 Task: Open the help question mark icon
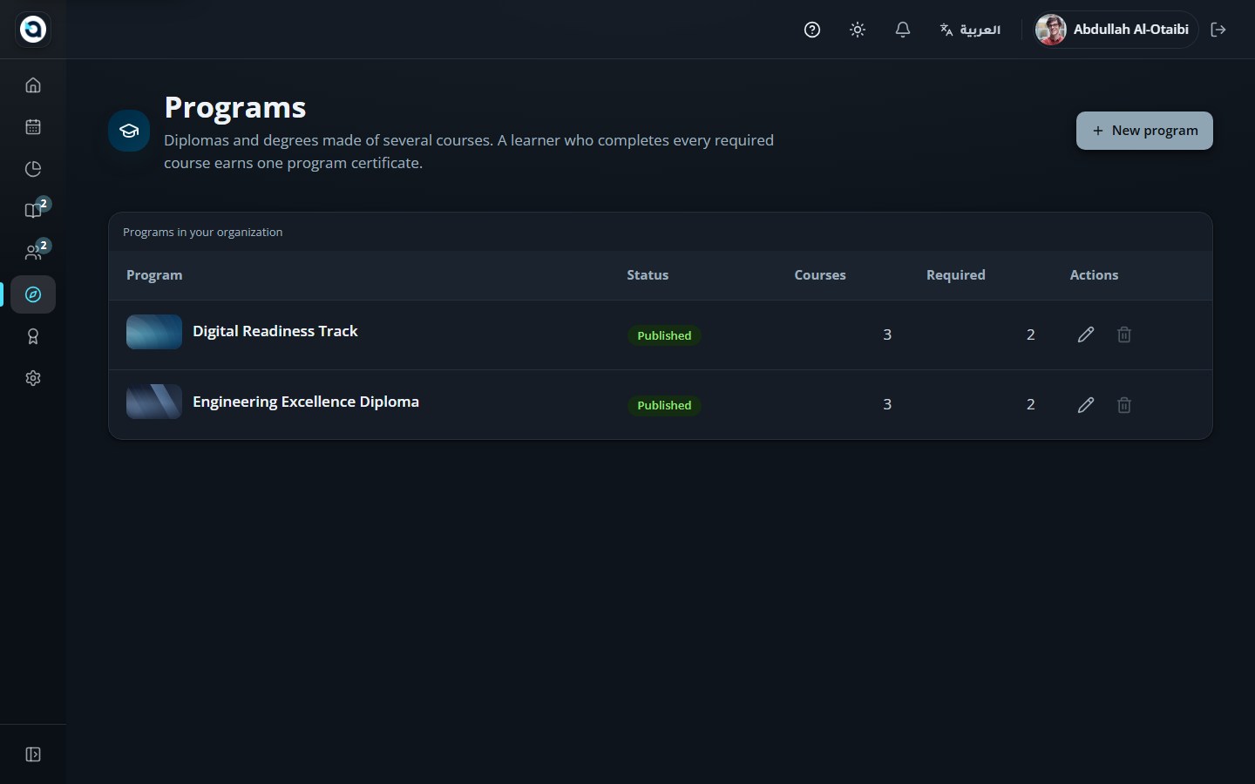812,30
